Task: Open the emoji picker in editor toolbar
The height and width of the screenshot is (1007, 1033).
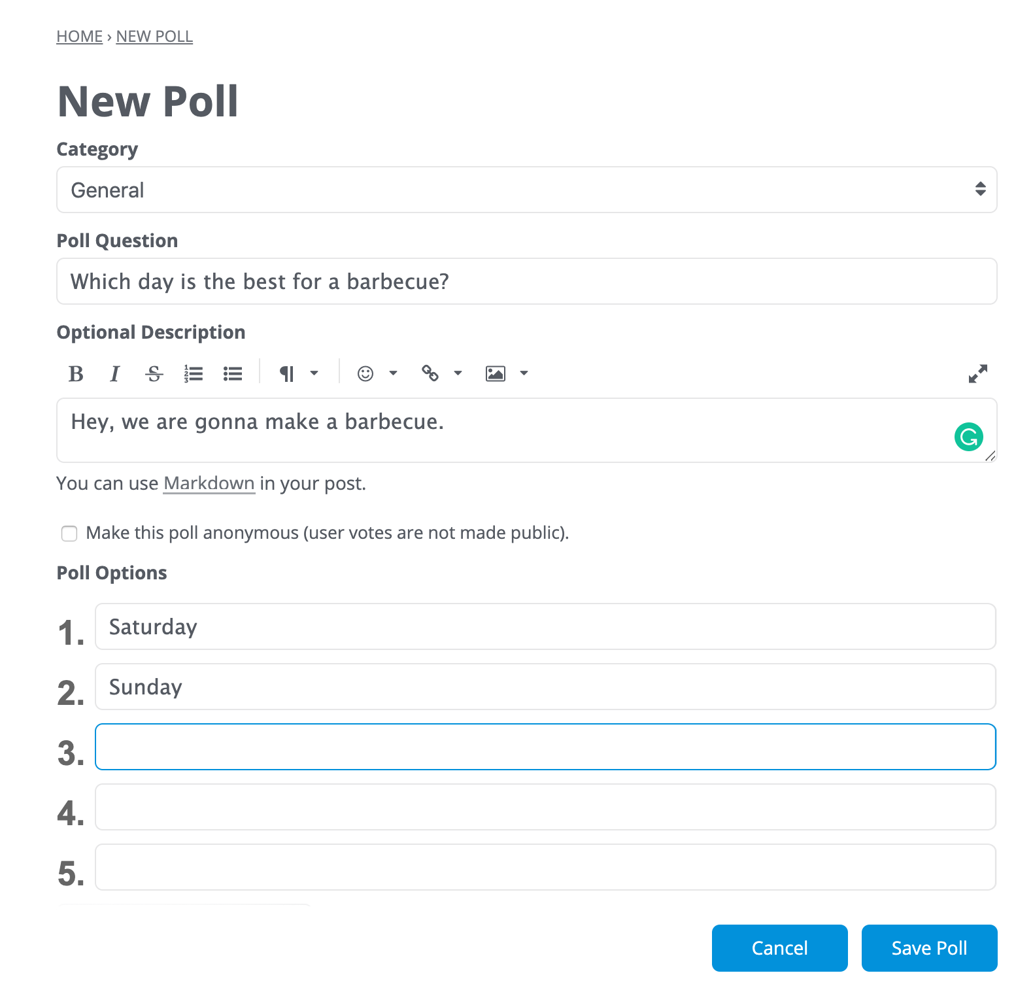Action: point(365,373)
